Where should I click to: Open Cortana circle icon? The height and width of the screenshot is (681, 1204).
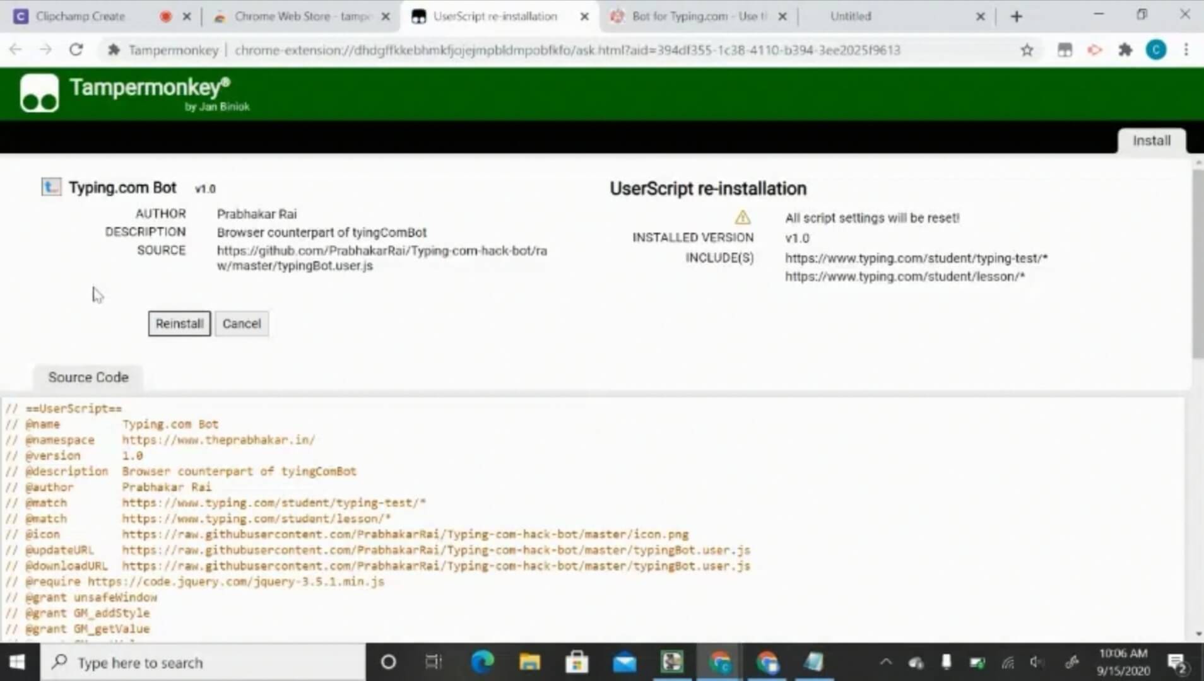[x=389, y=662]
